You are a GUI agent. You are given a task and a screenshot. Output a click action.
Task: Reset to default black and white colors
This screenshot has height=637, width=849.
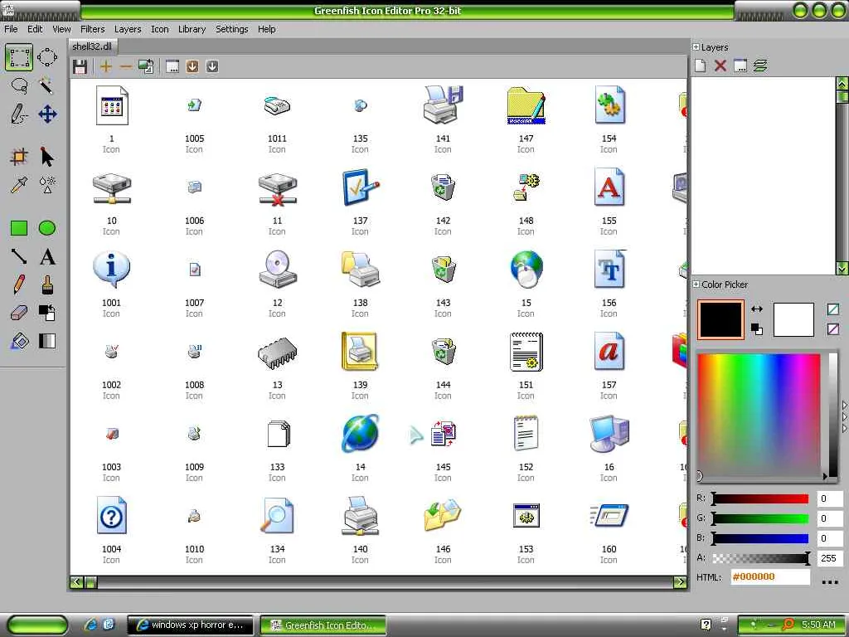tap(757, 328)
